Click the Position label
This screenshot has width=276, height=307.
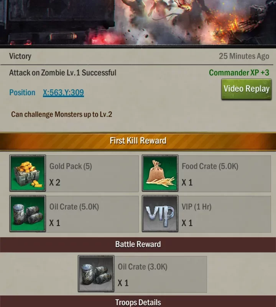(22, 92)
